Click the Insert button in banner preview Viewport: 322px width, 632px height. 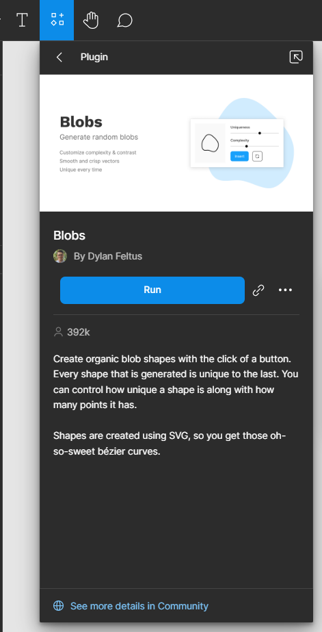pyautogui.click(x=239, y=156)
